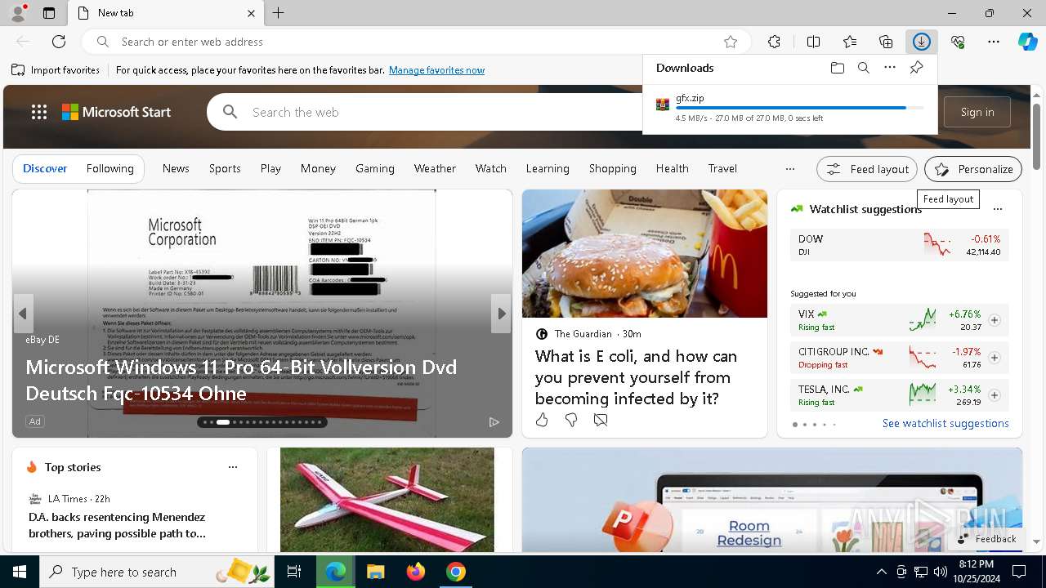Open Browser essentials heart icon
The height and width of the screenshot is (588, 1046).
click(x=958, y=42)
